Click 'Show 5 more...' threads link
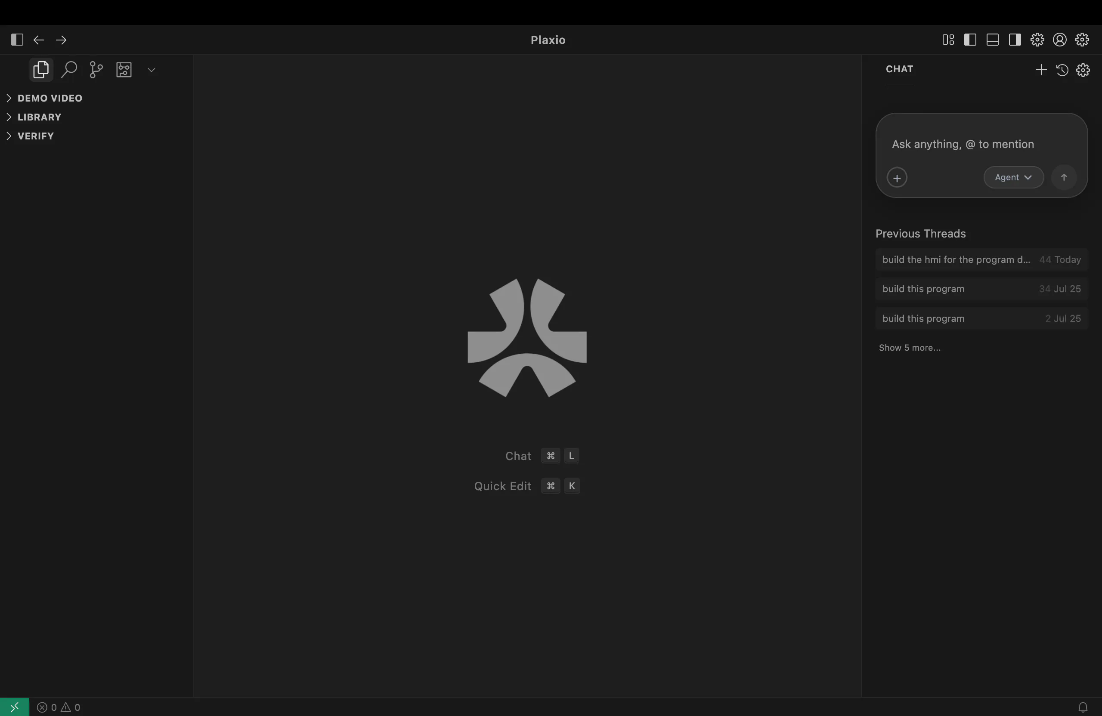The image size is (1102, 716). coord(910,348)
